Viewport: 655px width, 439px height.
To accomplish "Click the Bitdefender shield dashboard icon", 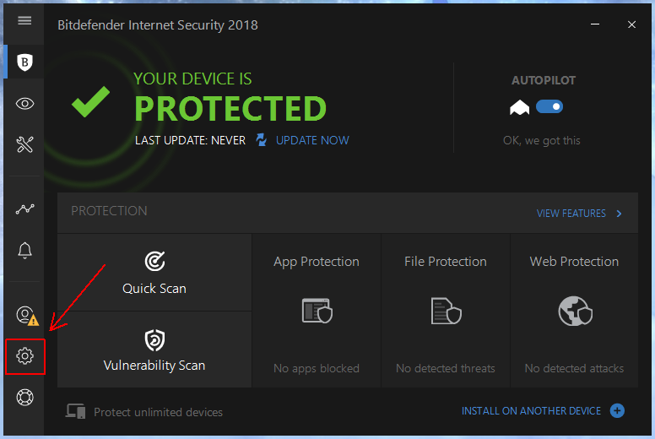I will point(24,62).
